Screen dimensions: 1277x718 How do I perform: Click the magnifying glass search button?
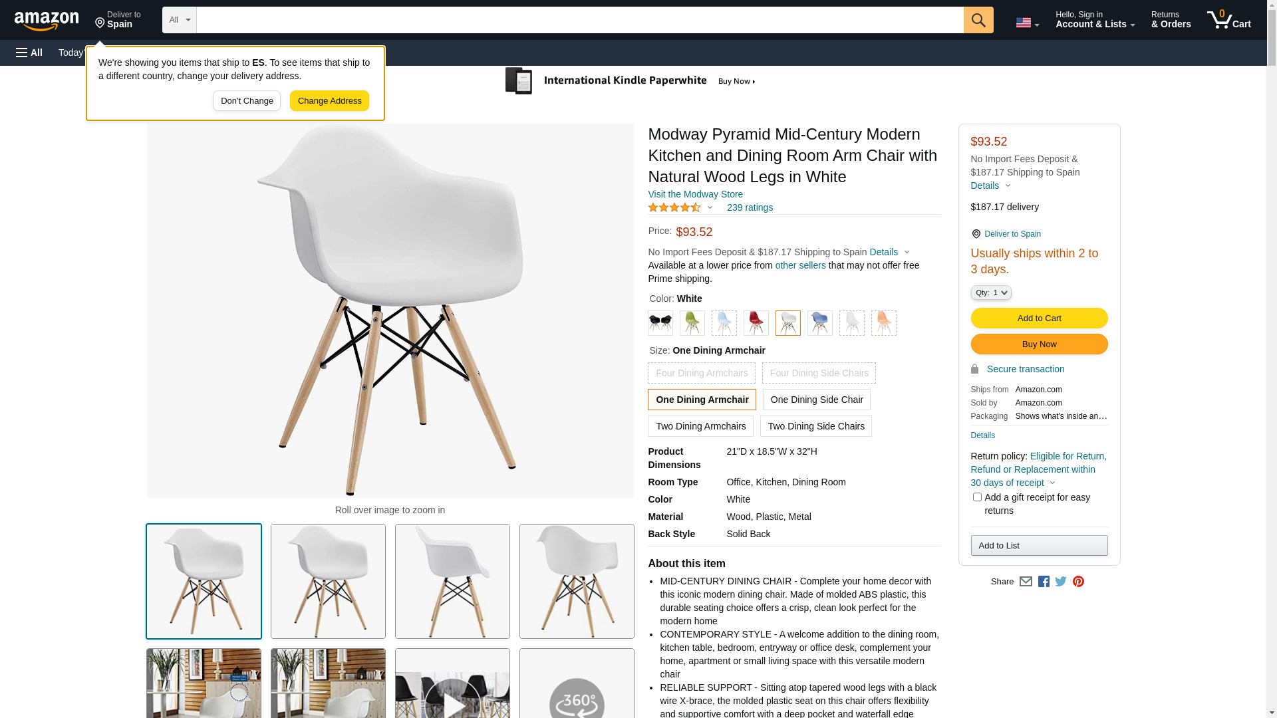[978, 20]
